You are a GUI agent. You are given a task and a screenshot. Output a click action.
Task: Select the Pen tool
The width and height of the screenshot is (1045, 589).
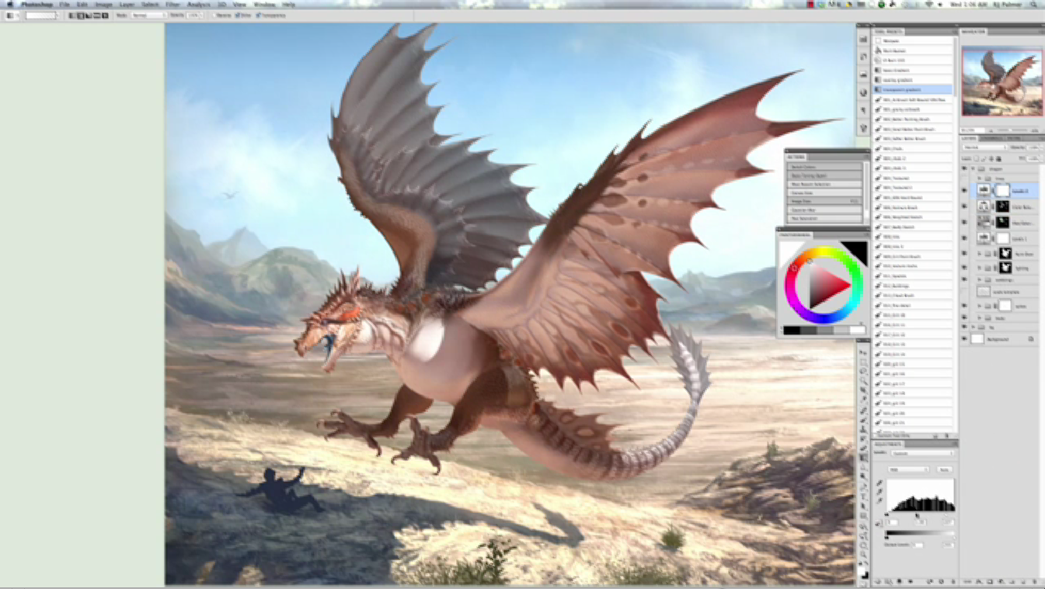[864, 487]
